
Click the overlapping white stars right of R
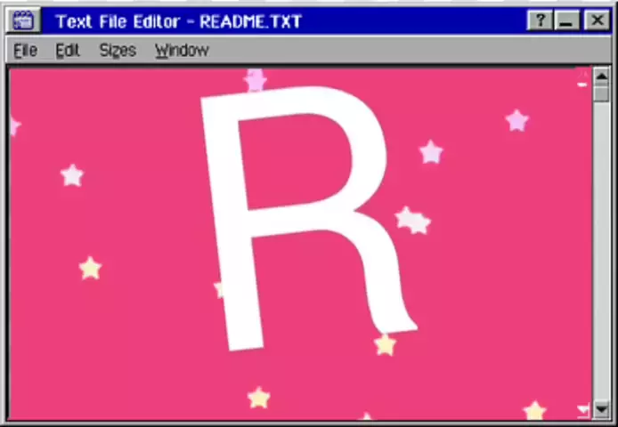(412, 220)
